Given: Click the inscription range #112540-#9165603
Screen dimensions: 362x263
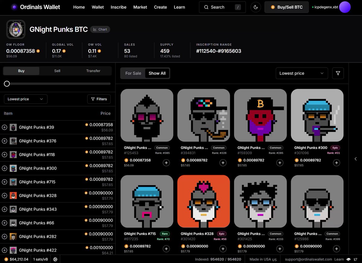Looking at the screenshot, I should click(219, 51).
